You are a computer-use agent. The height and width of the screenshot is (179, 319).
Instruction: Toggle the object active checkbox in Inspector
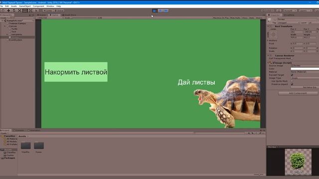pyautogui.click(x=275, y=19)
